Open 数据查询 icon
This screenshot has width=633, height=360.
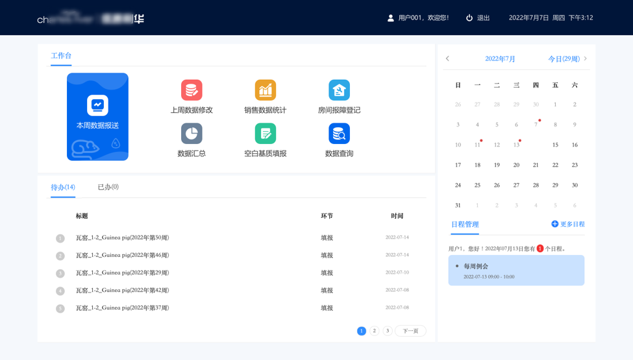(339, 134)
